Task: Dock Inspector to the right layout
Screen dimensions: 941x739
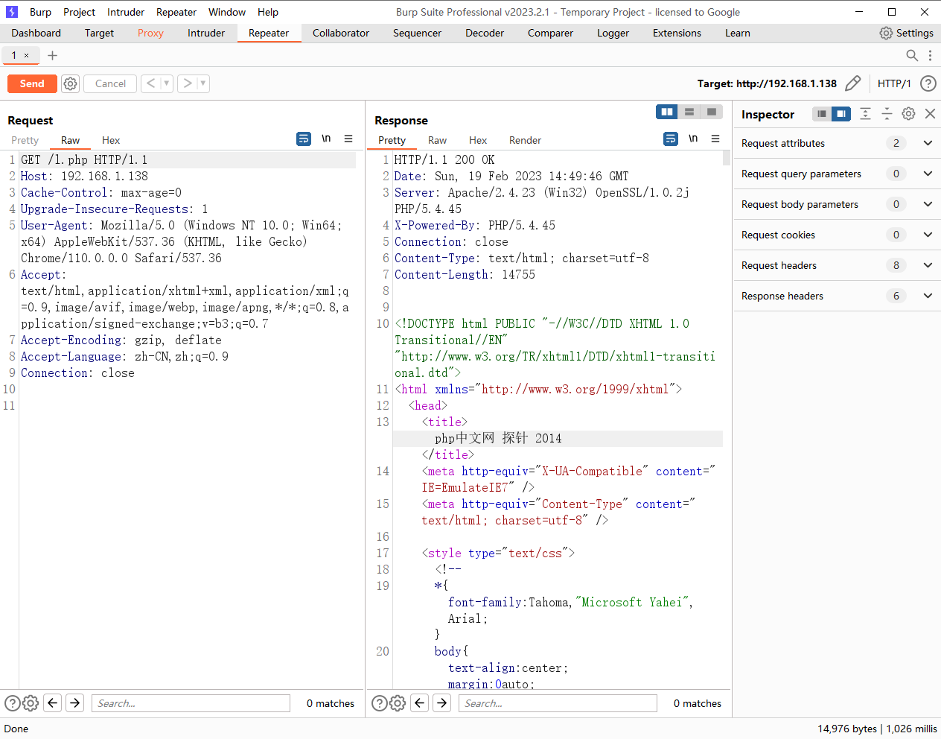Action: point(840,114)
